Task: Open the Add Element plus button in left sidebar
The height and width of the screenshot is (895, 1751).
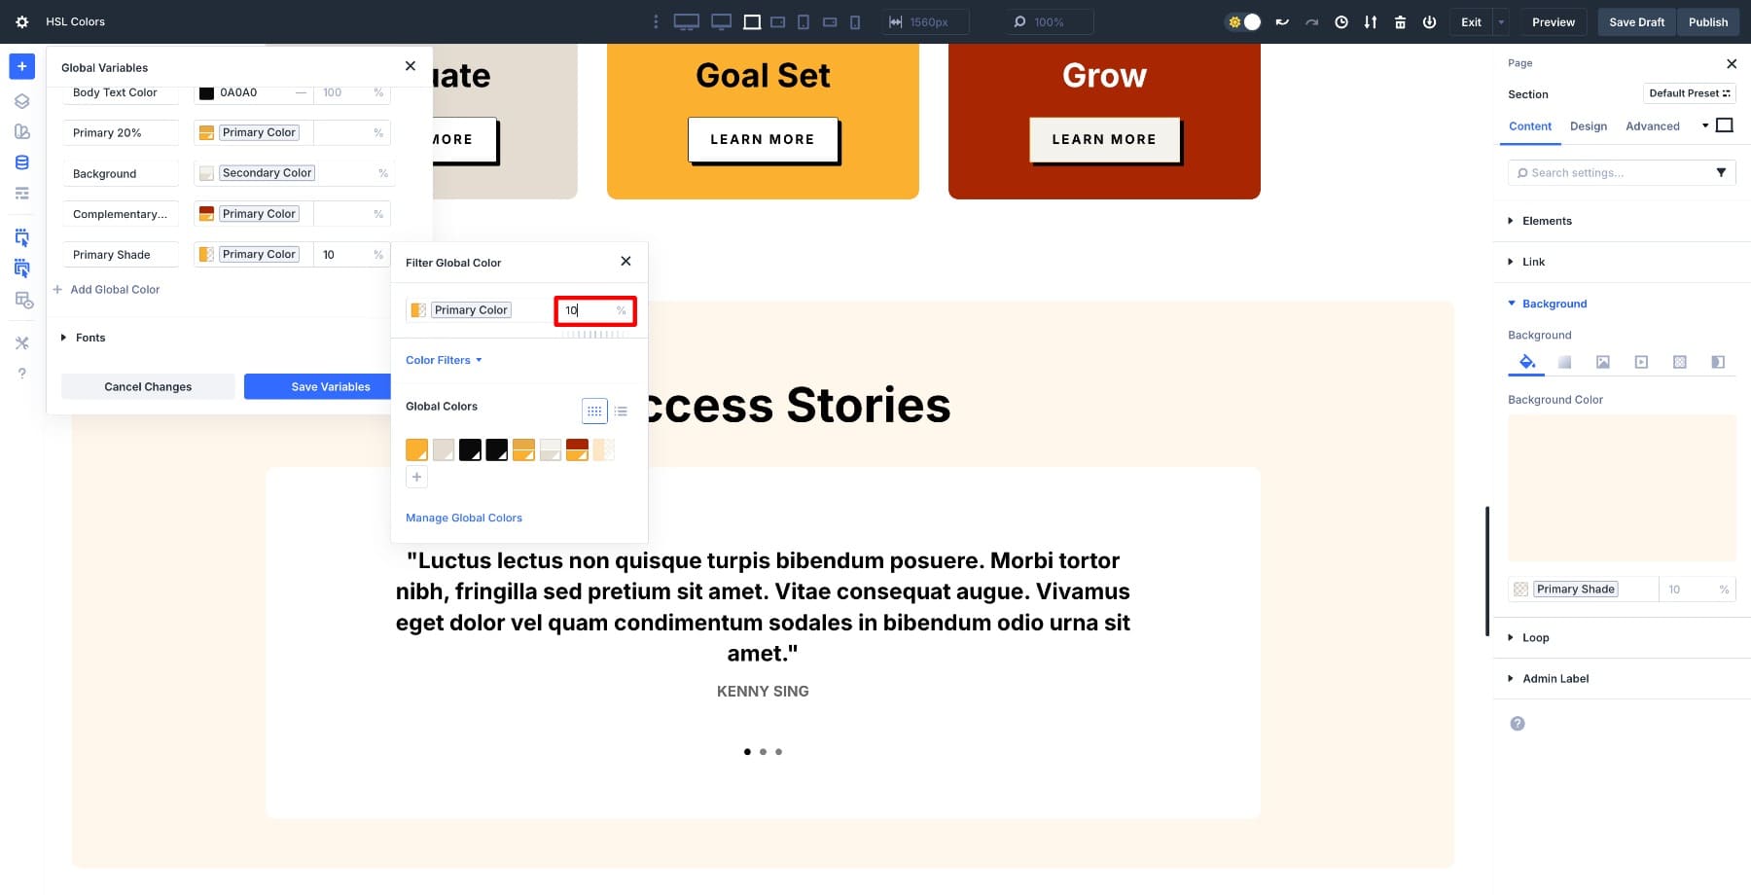Action: pos(21,66)
